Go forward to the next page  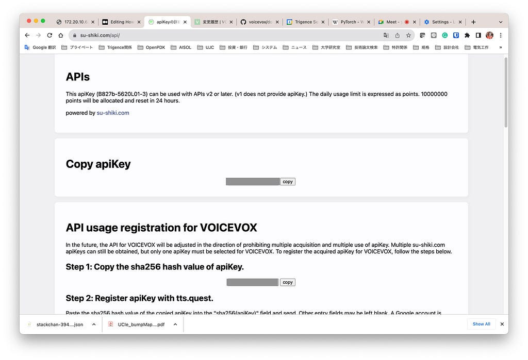(x=38, y=36)
